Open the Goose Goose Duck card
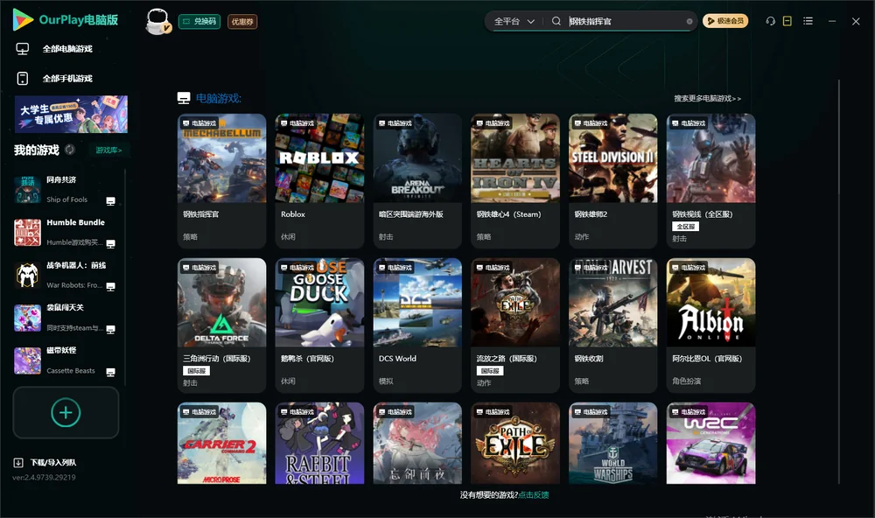Image resolution: width=875 pixels, height=518 pixels. (x=319, y=325)
